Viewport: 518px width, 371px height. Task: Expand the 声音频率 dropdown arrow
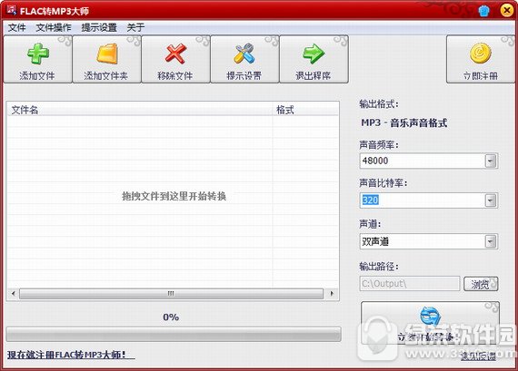(x=491, y=161)
